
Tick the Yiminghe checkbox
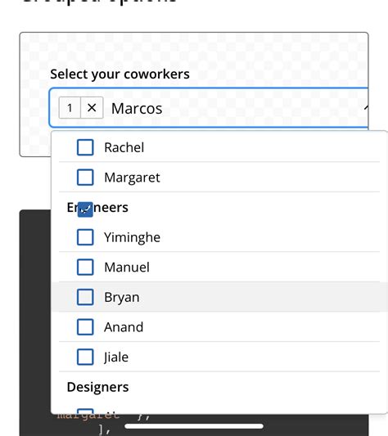[x=85, y=237]
